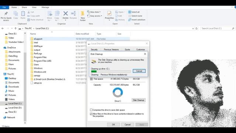The image size is (236, 133).
Task: Click OK in Properties dialog
Action: pos(114,125)
